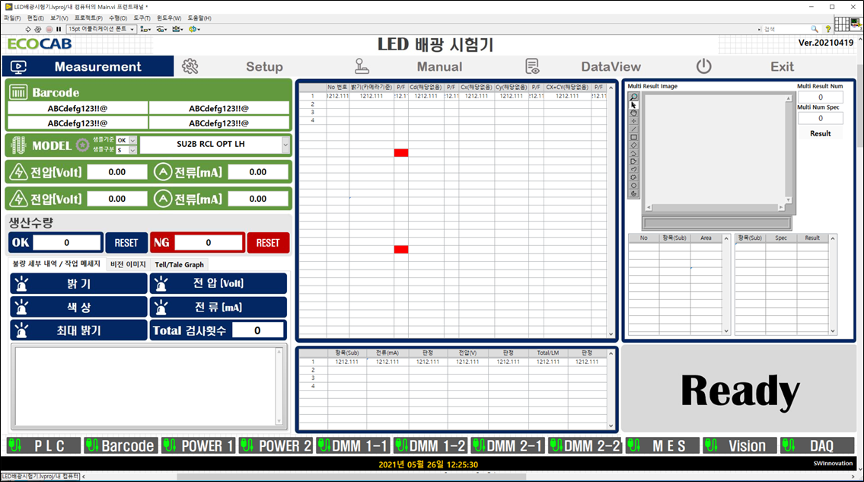Switch to the 비전 이미지 tab

(x=127, y=264)
